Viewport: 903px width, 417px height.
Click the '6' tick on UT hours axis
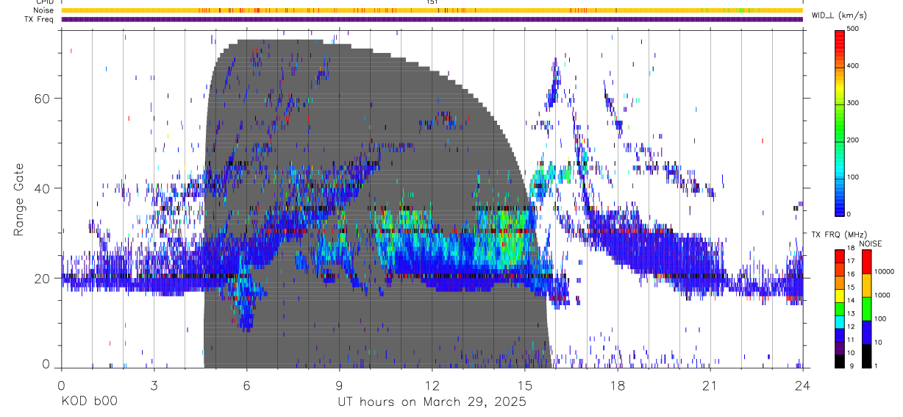coord(246,385)
